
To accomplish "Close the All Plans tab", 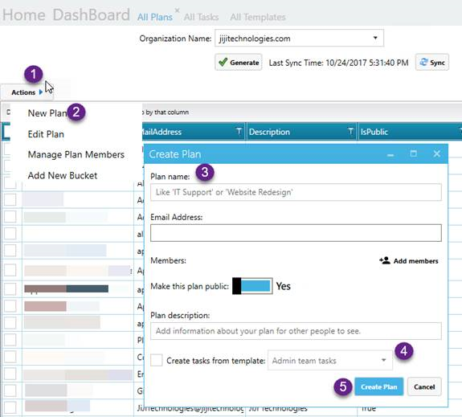I will (x=177, y=10).
